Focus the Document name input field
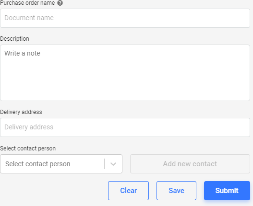 click(125, 18)
